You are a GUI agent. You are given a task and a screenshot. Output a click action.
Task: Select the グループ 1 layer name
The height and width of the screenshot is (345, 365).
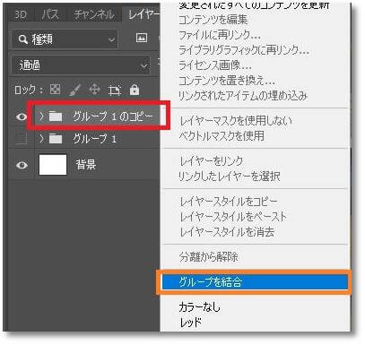(x=94, y=139)
